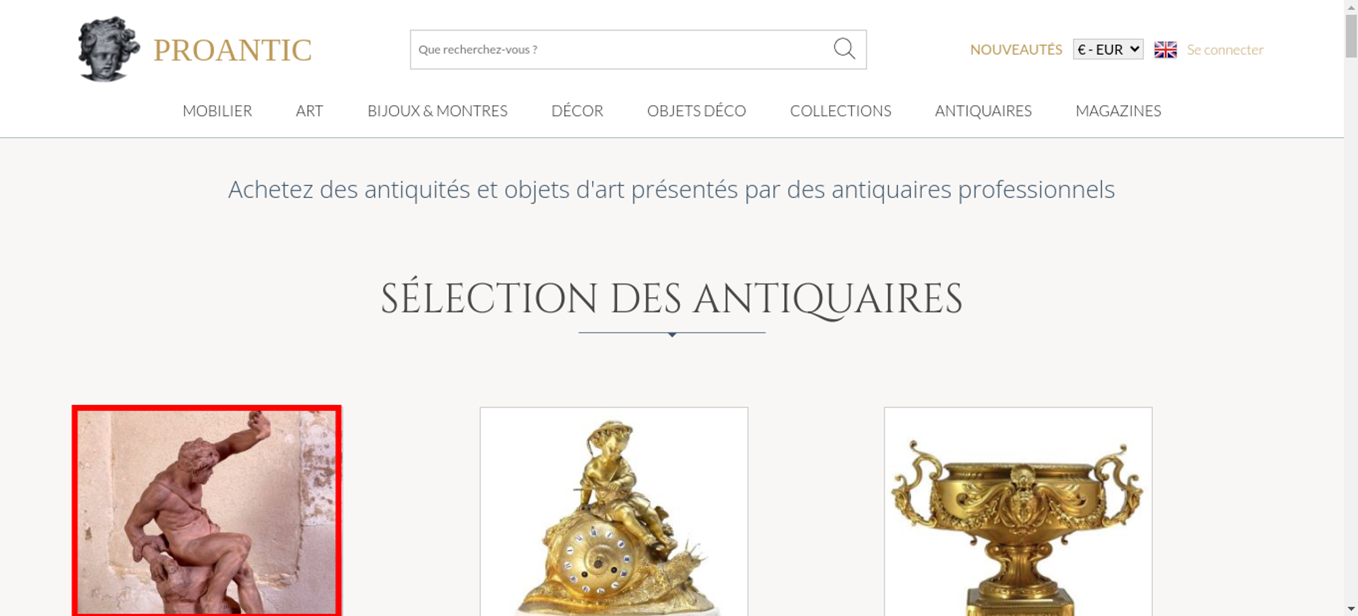Click the PROANTIC brand name text
Viewport: 1358px width, 616px height.
tap(232, 50)
